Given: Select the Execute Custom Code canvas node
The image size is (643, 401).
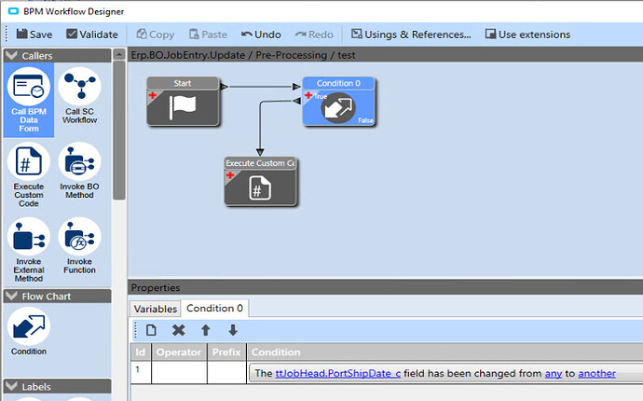Looking at the screenshot, I should tap(260, 181).
